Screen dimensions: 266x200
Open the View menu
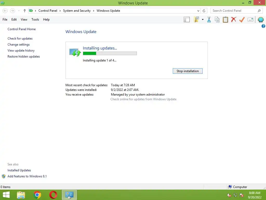coord(24,20)
